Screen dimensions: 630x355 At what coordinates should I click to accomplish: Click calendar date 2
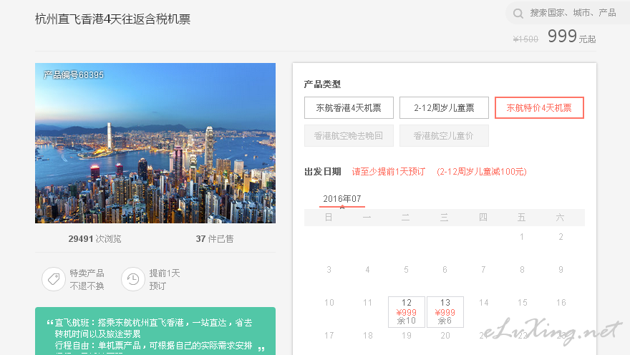pos(561,237)
